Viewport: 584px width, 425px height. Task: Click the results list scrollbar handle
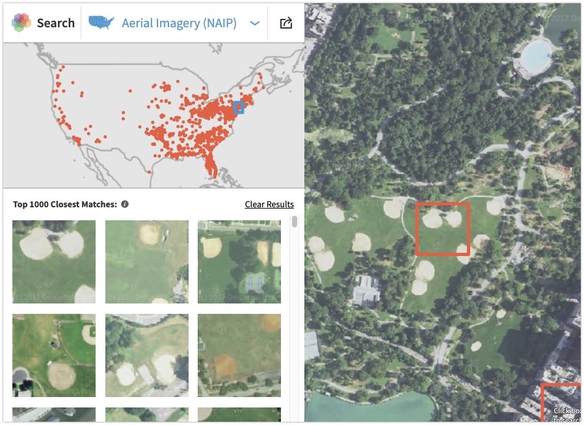(295, 222)
